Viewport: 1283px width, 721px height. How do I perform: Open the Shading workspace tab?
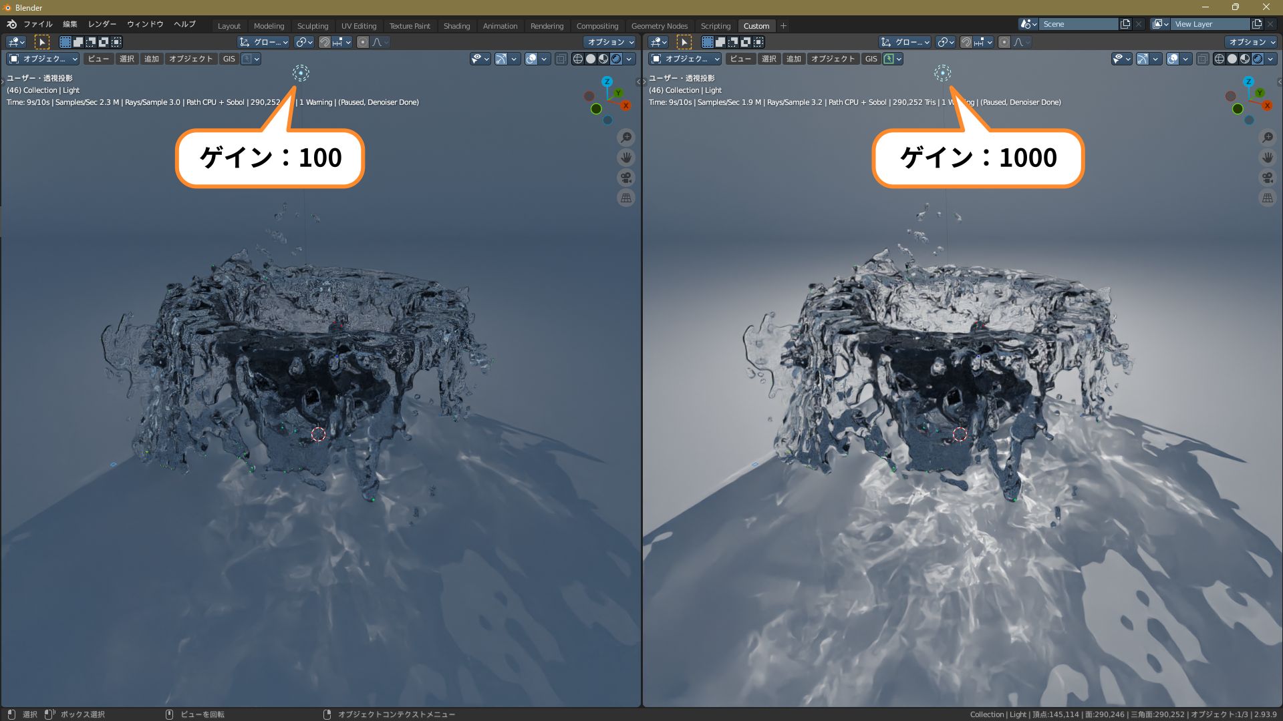pos(456,26)
